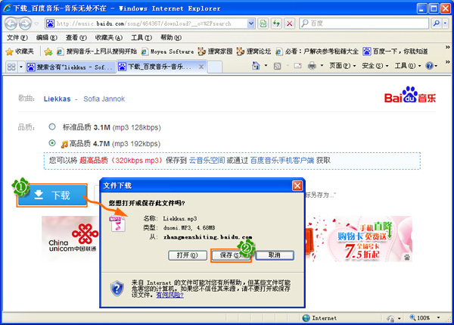Viewport: 454px width, 325px height.
Task: Click the browser Forward arrow button
Action: 25,23
